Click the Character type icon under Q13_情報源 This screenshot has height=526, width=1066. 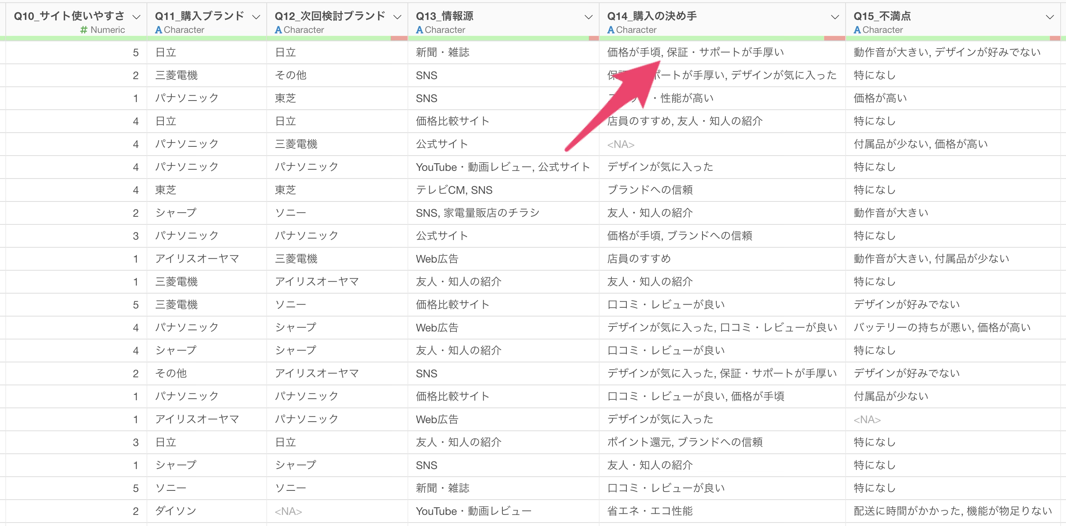click(x=419, y=30)
